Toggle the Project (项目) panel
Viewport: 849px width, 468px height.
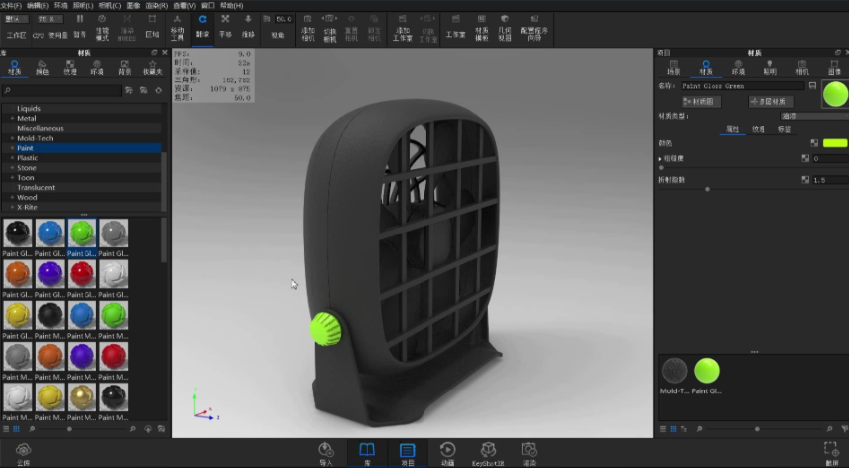coord(408,454)
